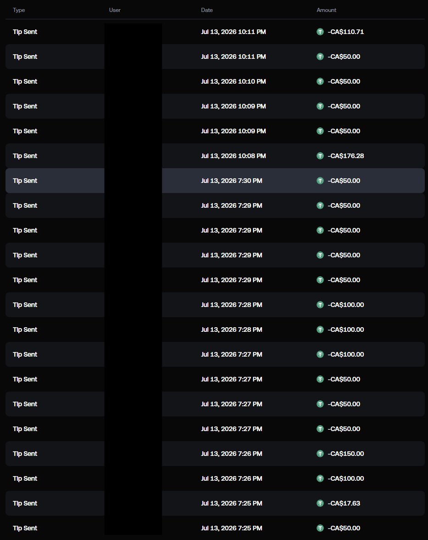Click the date of the -CA$150.00 tip
Viewport: 428px width, 540px height.
tap(232, 454)
